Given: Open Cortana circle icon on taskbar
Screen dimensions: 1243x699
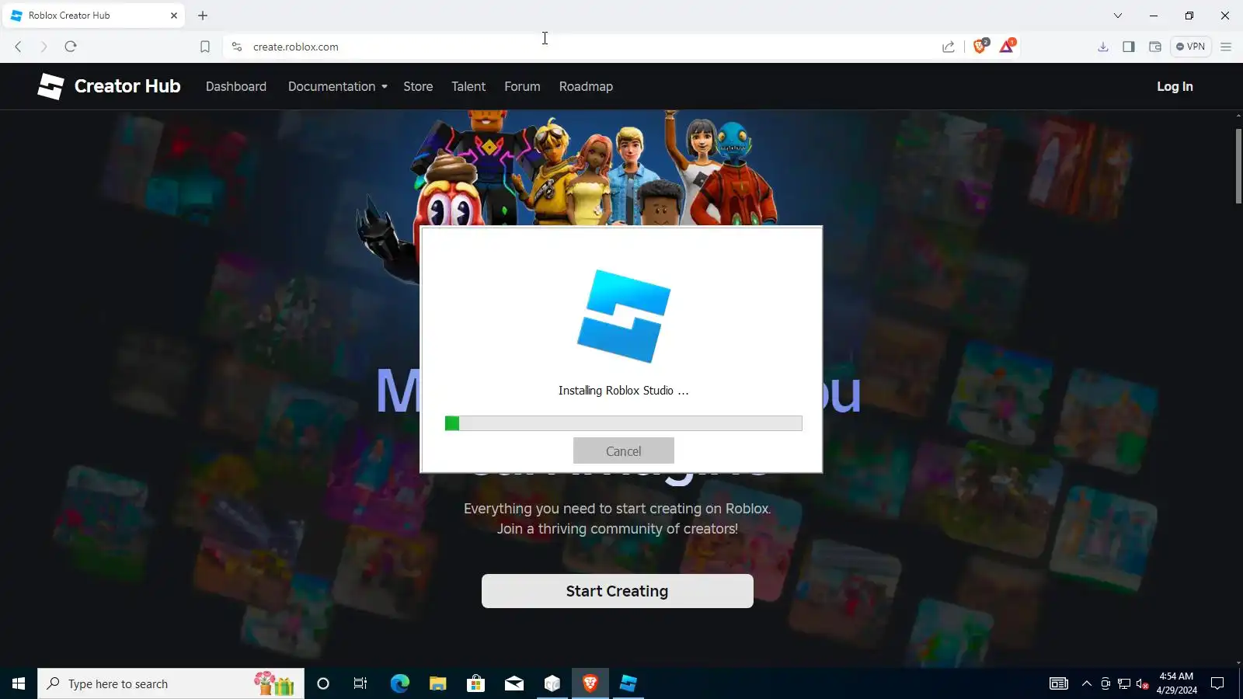Looking at the screenshot, I should click(x=323, y=683).
